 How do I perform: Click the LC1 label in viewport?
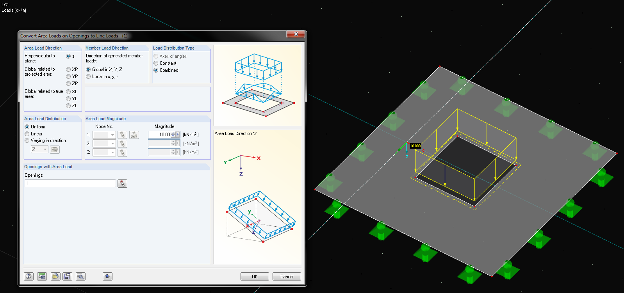click(x=5, y=5)
